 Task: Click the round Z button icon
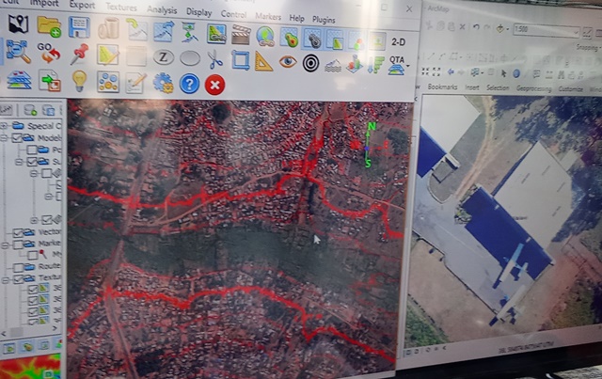164,57
